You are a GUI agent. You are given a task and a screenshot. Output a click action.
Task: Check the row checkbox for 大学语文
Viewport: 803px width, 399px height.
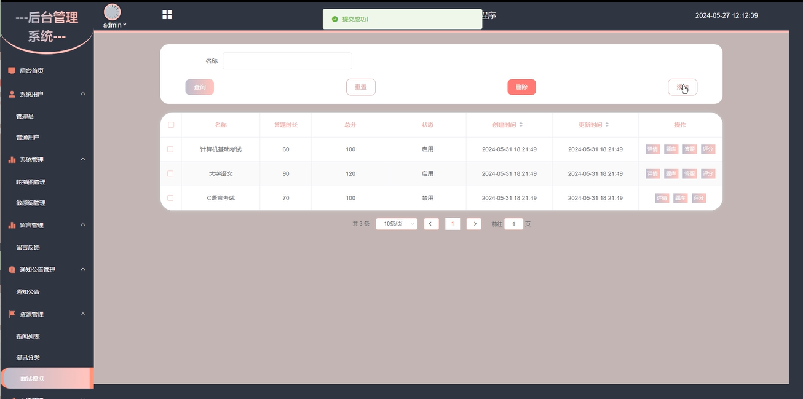170,173
